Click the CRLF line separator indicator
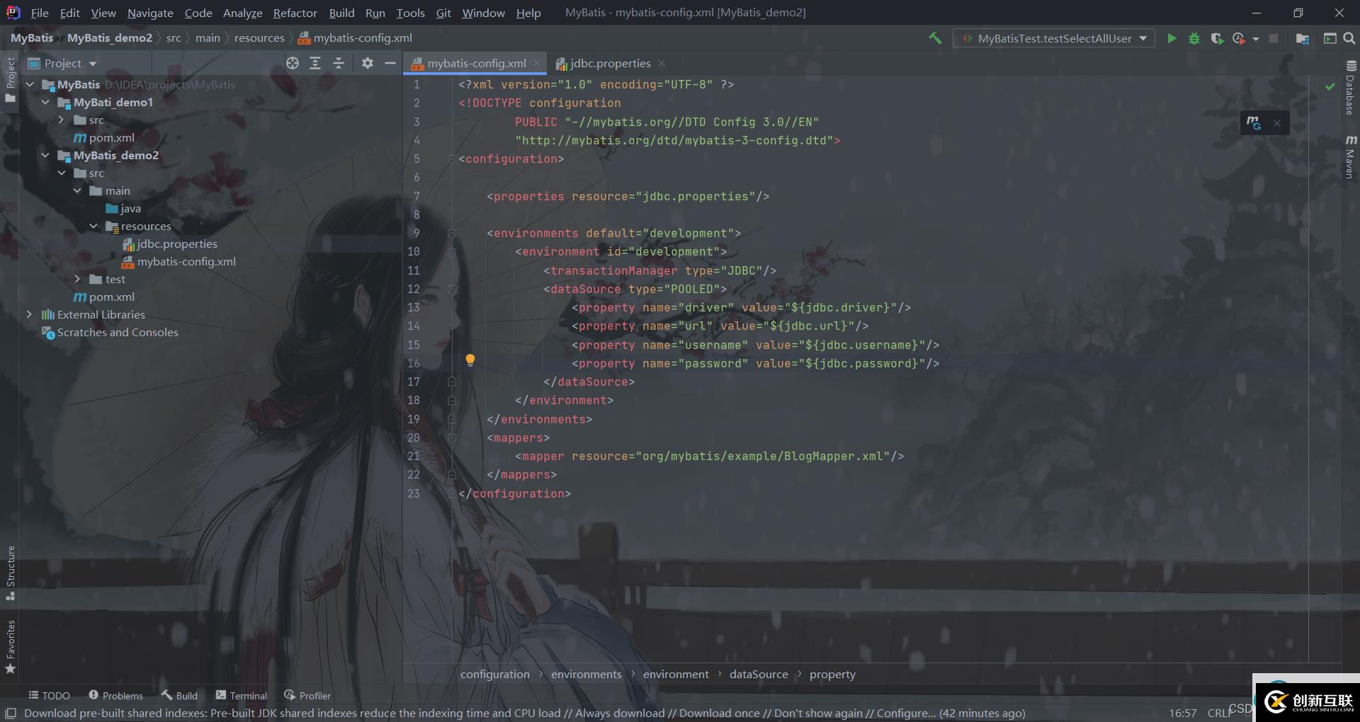 coord(1221,713)
